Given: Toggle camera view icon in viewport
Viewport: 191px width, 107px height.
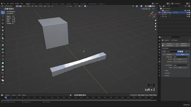Looking at the screenshot, I should tap(155, 26).
